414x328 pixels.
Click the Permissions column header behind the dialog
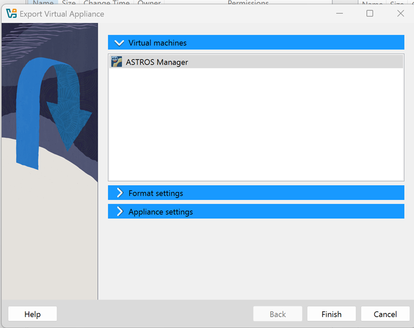248,3
